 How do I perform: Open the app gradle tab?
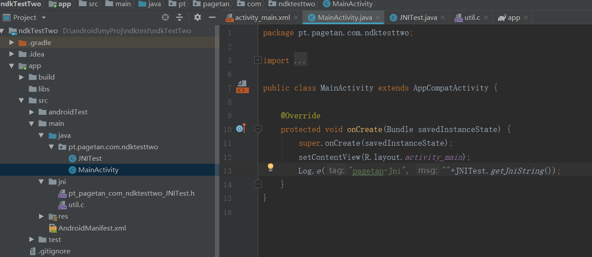coord(514,18)
